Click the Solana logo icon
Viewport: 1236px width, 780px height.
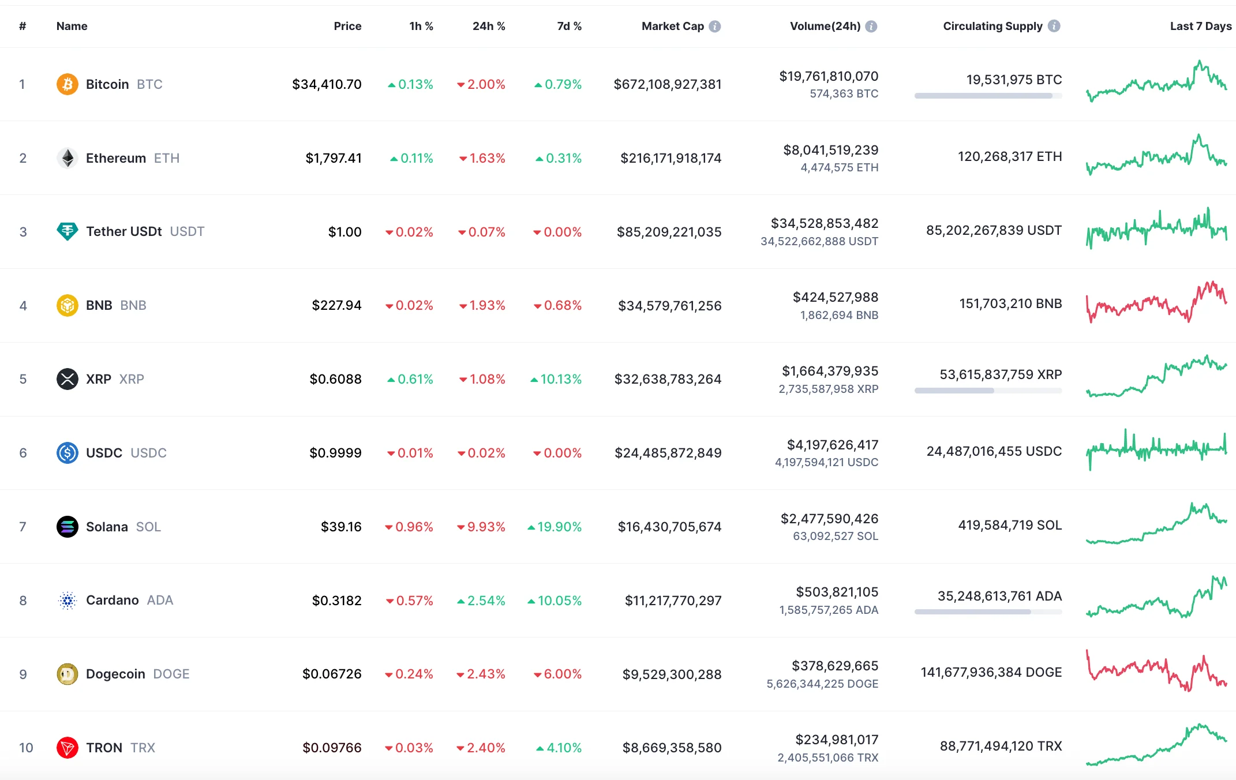point(68,527)
